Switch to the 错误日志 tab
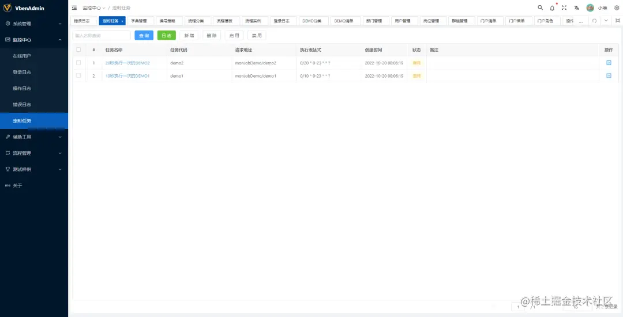Screen dimensions: 623x317 [x=82, y=21]
